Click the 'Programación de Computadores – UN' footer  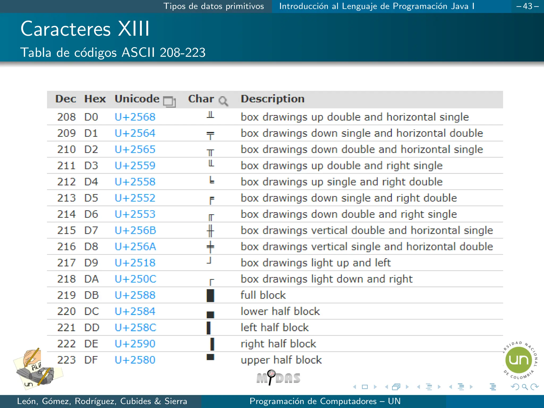(325, 401)
